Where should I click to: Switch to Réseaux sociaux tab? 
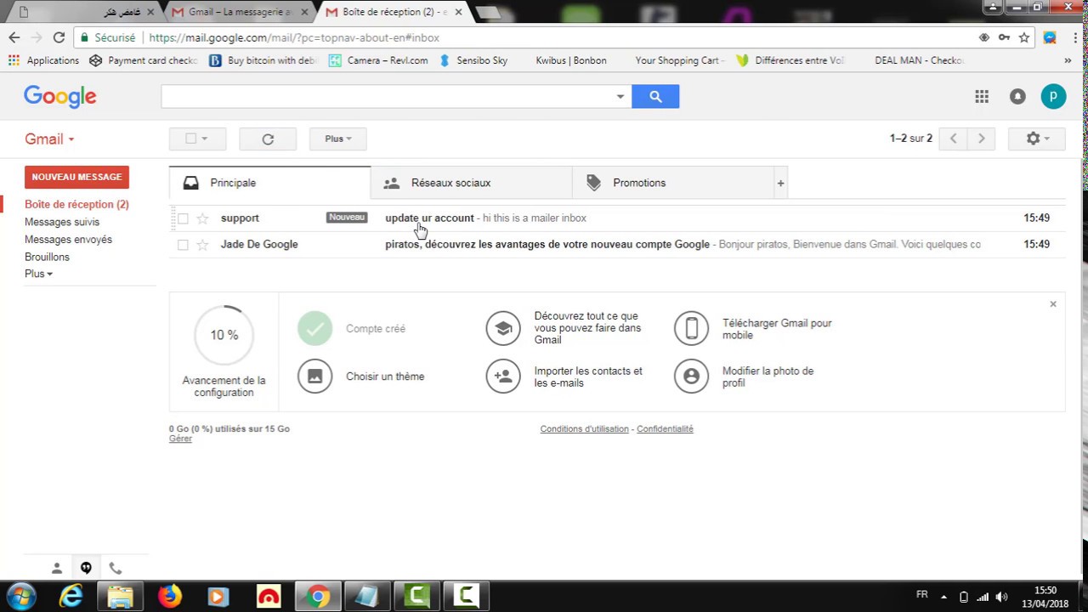pos(472,183)
